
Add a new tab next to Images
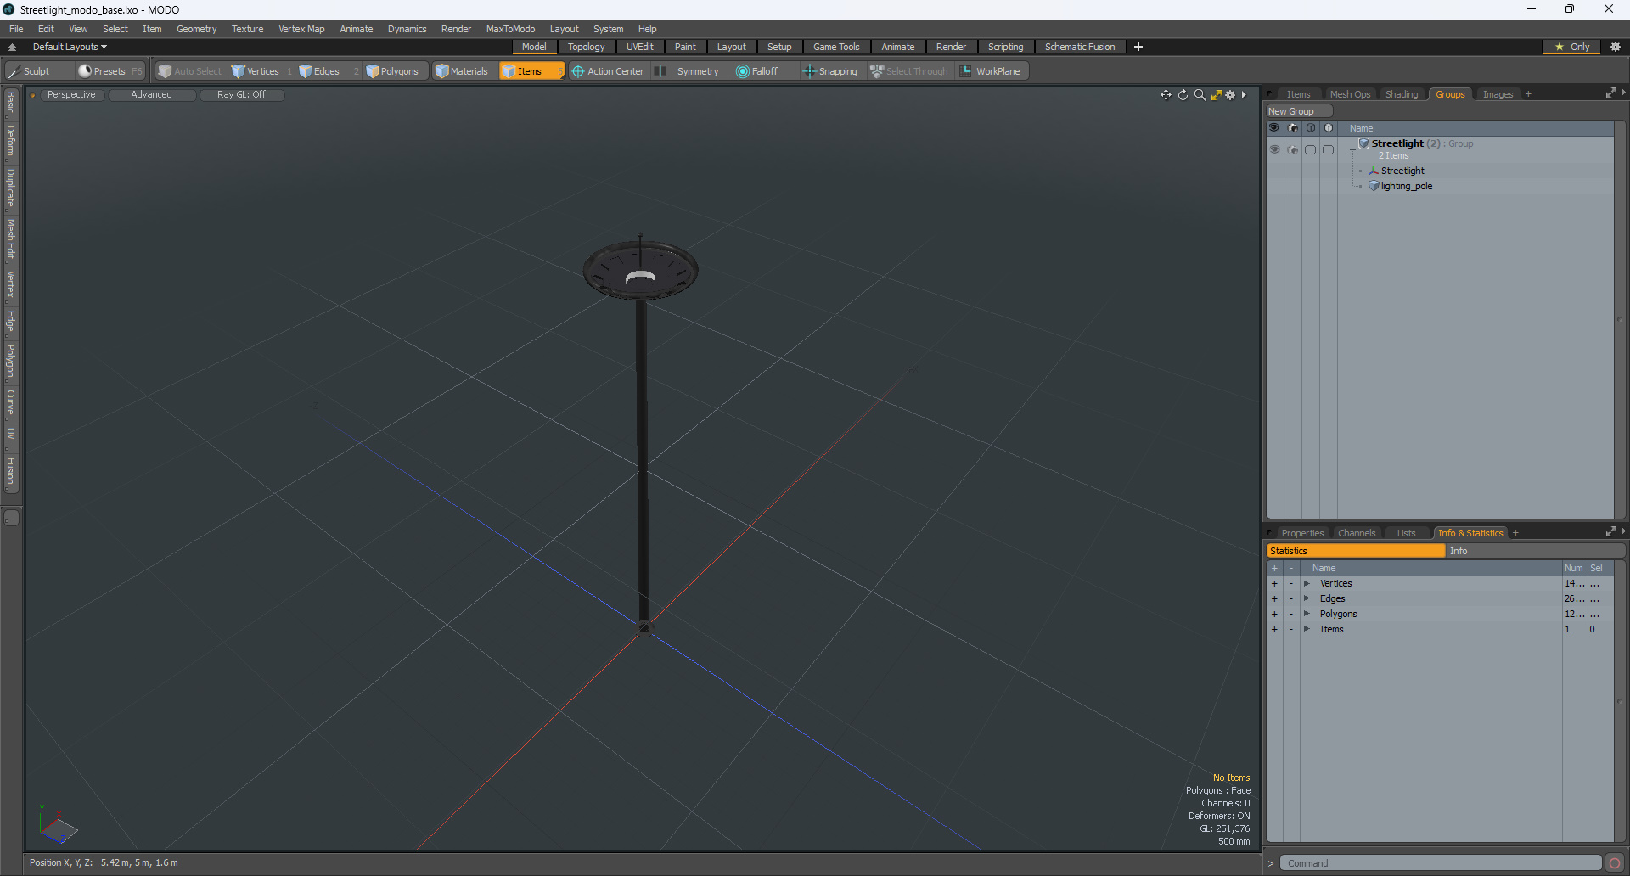[x=1528, y=94]
